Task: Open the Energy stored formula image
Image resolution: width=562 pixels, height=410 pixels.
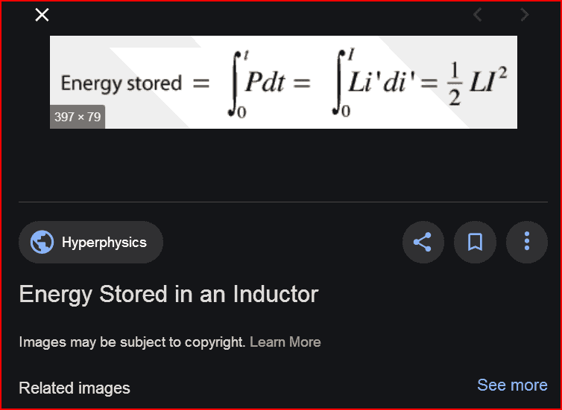Action: point(283,82)
